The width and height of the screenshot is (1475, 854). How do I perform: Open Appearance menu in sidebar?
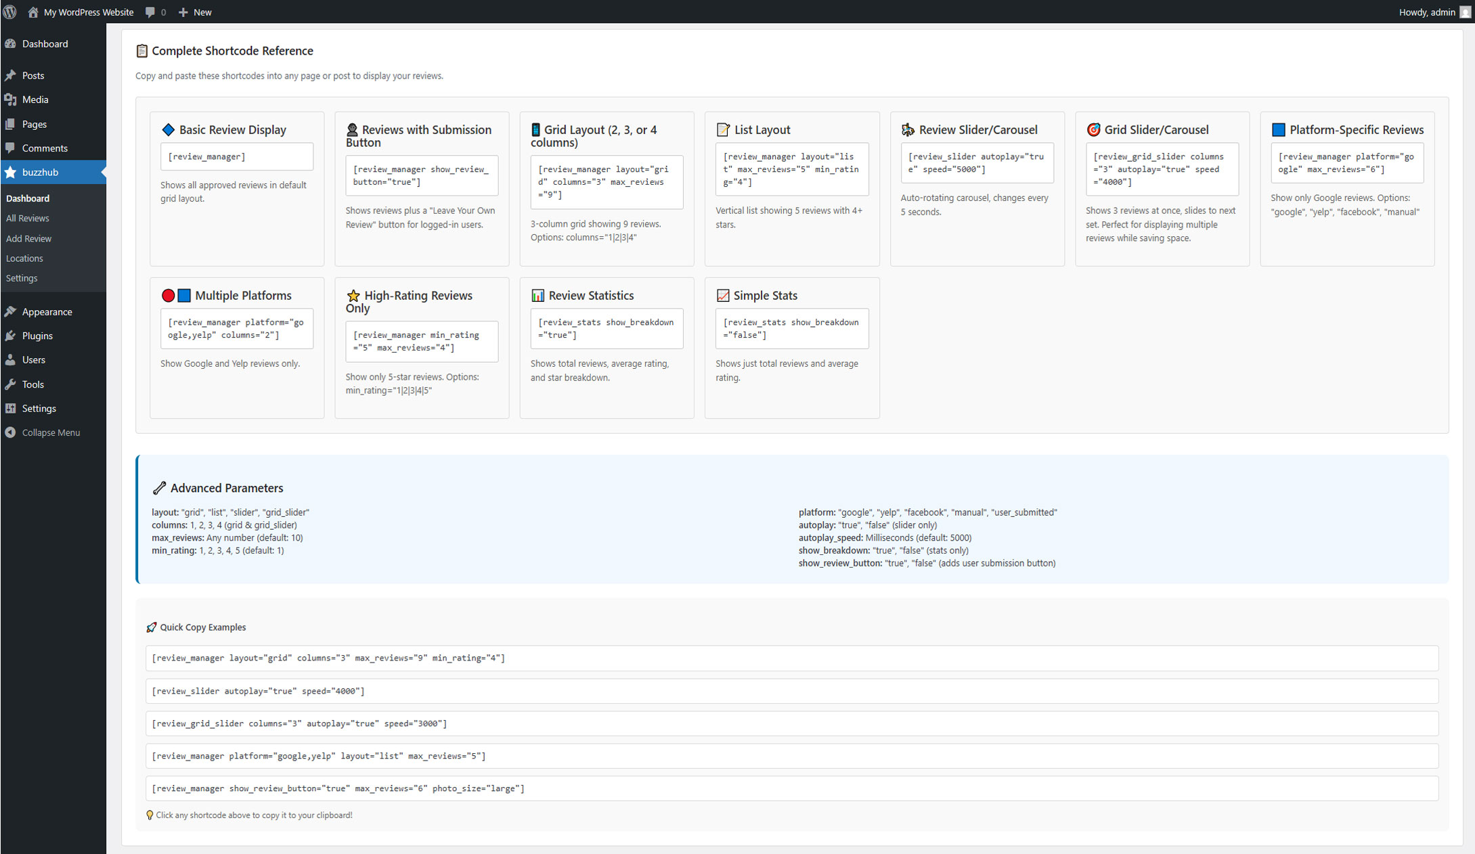click(47, 312)
